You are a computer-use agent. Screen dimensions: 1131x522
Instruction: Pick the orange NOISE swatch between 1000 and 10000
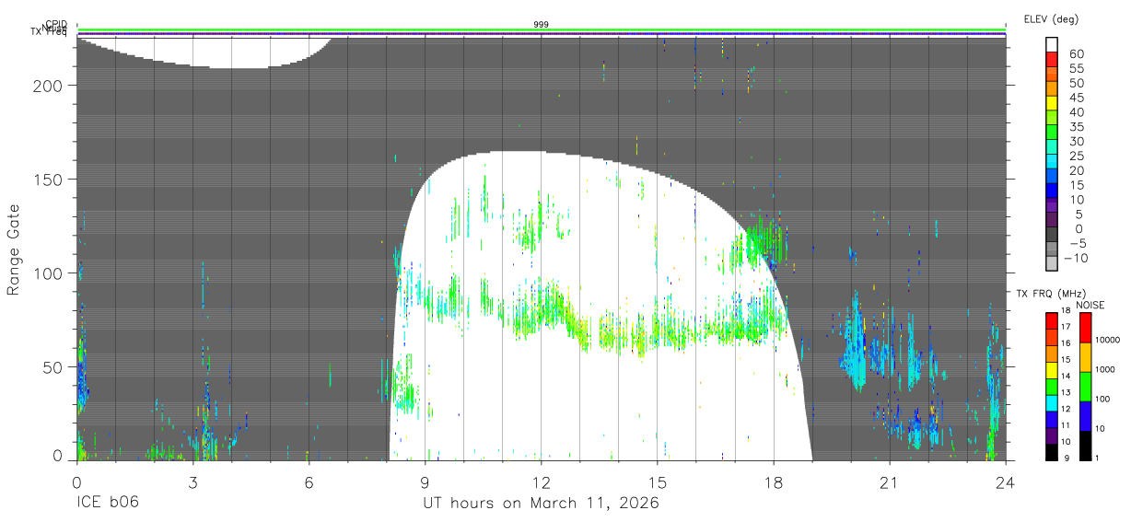point(1085,357)
